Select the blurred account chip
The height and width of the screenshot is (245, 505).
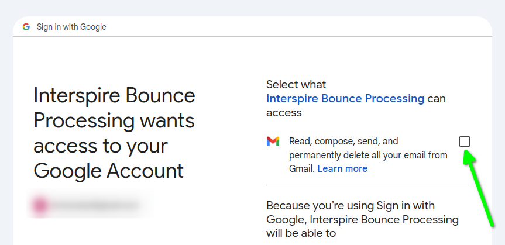pyautogui.click(x=89, y=205)
